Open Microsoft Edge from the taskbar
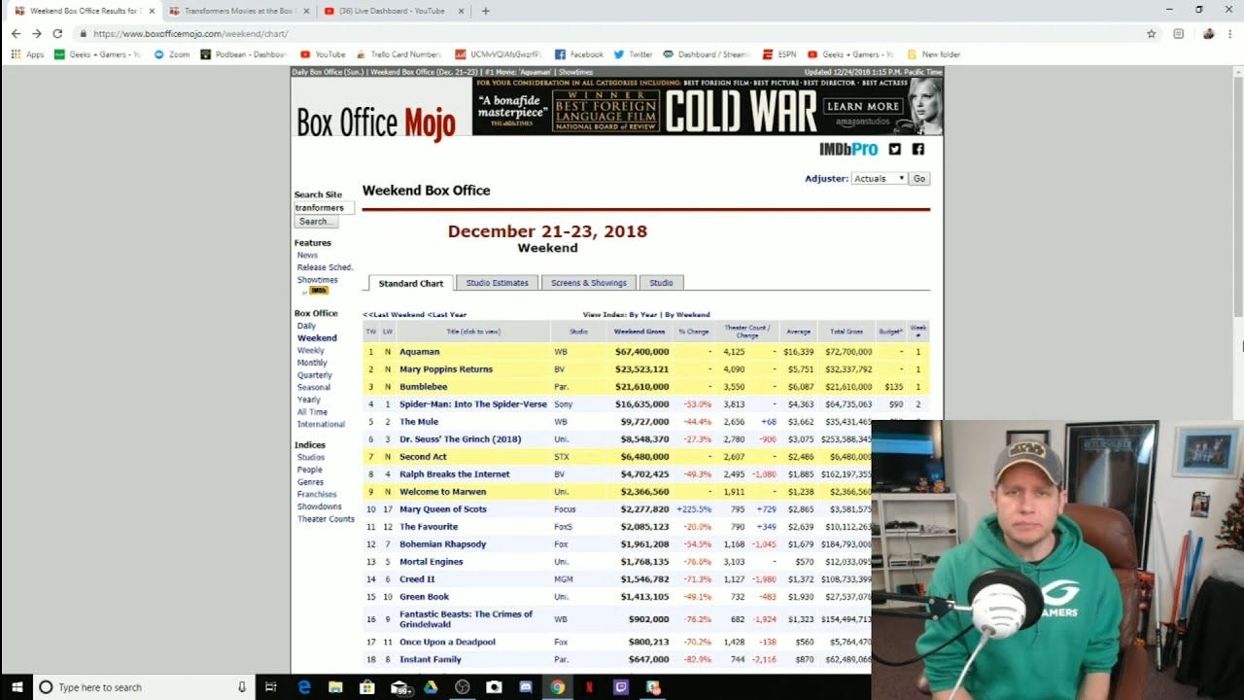 pyautogui.click(x=304, y=687)
